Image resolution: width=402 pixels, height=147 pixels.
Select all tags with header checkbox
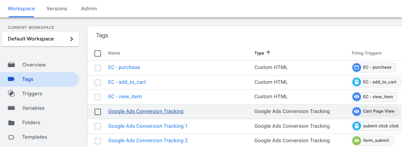[98, 53]
